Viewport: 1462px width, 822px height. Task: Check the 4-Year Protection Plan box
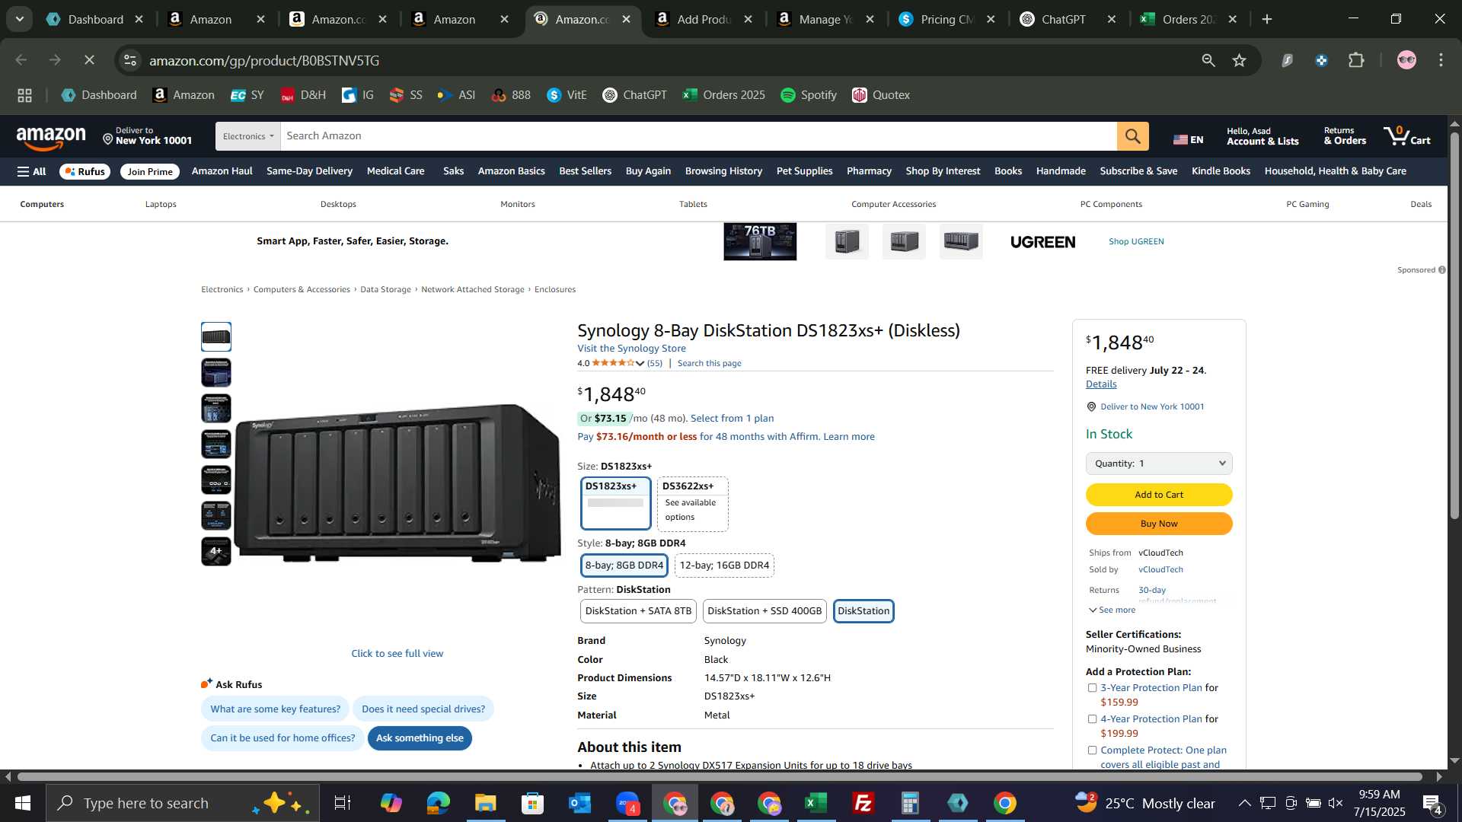(1092, 719)
